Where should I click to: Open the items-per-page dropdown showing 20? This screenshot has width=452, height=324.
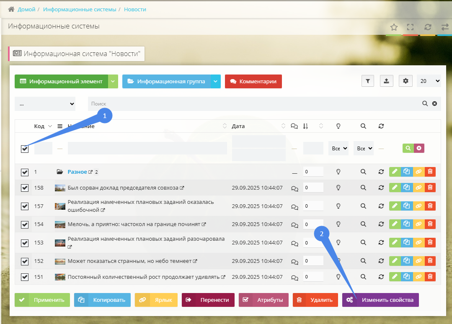(x=429, y=81)
